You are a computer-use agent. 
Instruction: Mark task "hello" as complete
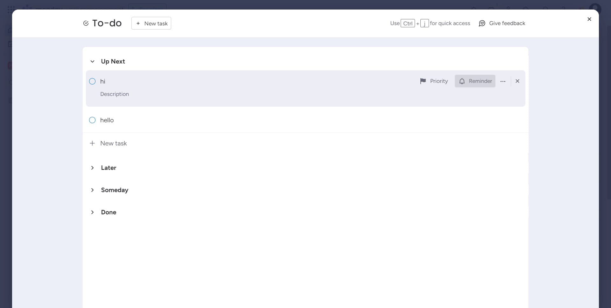click(92, 120)
